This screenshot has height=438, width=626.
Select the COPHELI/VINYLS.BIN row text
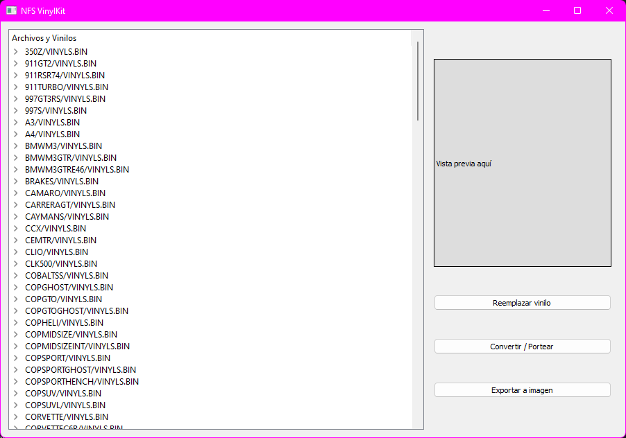click(x=64, y=322)
